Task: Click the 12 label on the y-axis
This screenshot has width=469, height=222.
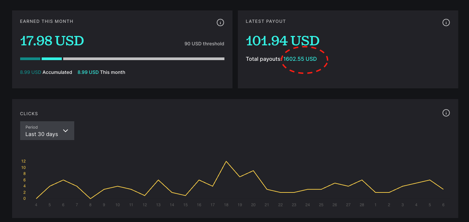Action: coord(24,161)
